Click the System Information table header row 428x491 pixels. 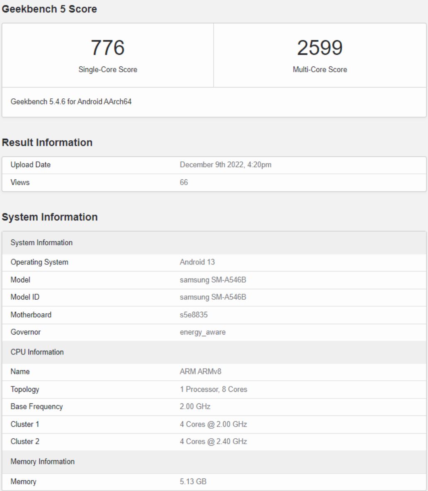point(214,243)
